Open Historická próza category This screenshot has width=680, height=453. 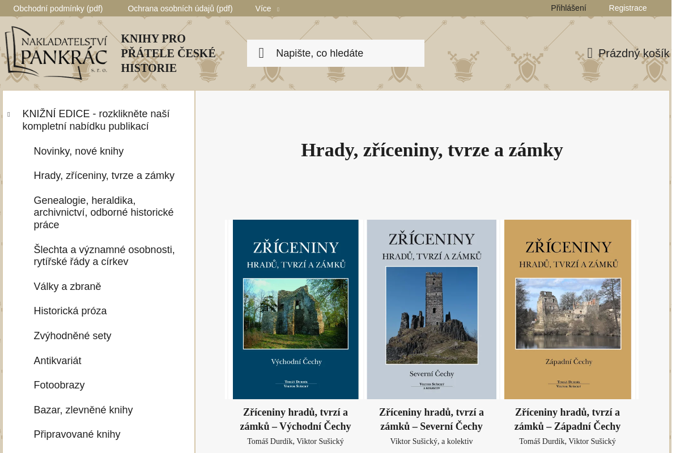pos(70,311)
